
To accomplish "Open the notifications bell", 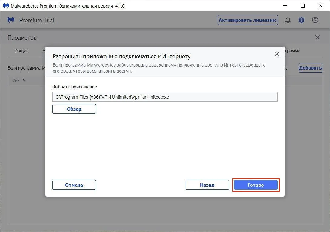I will (288, 20).
